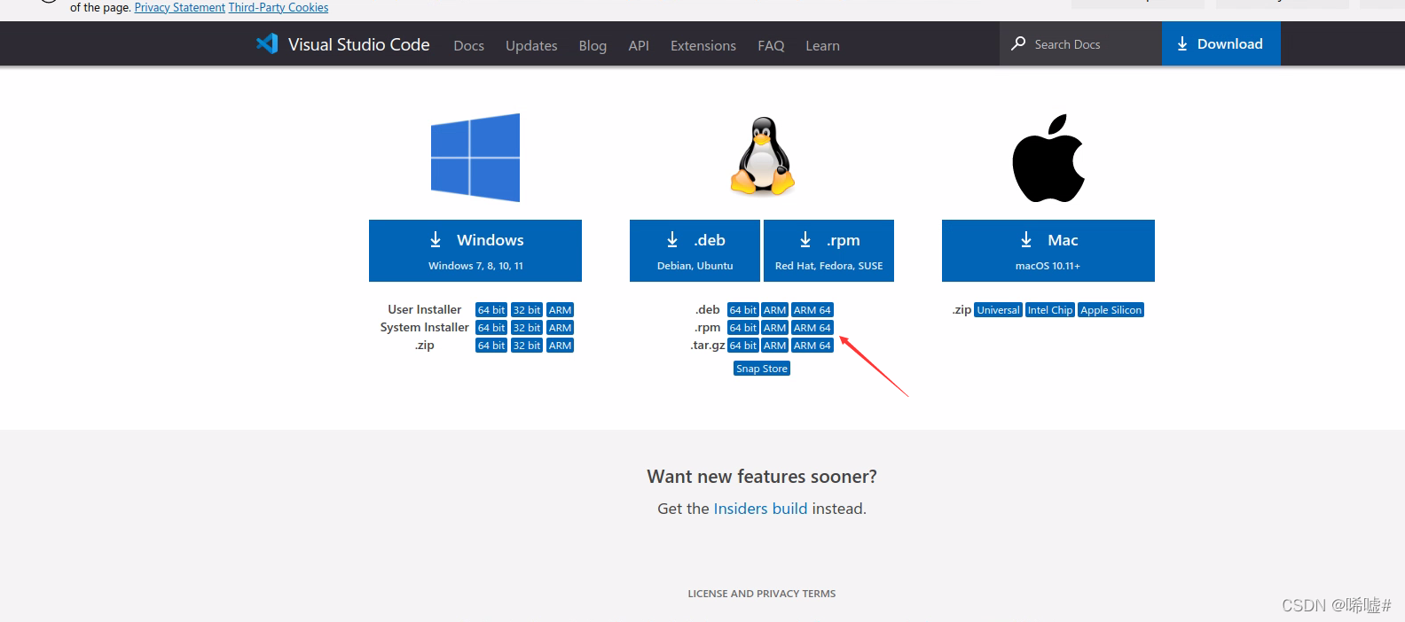Select User Installer 64 bit

tap(491, 310)
